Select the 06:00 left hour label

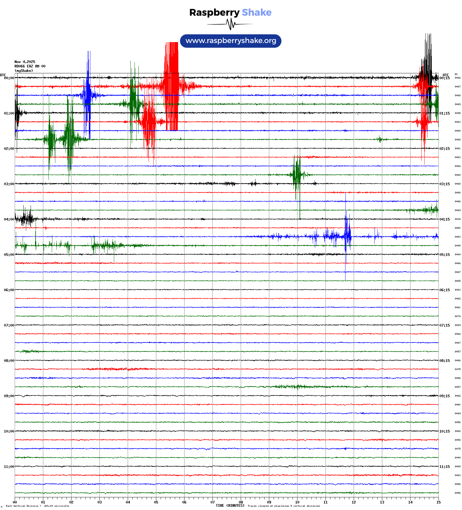9,290
